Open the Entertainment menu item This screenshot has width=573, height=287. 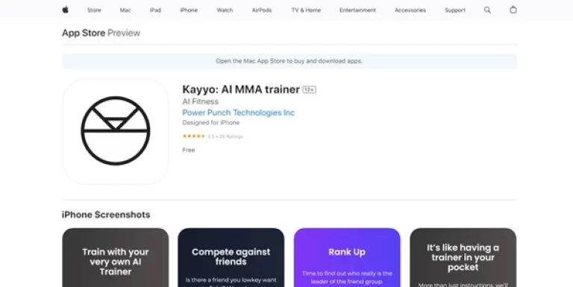(x=357, y=10)
